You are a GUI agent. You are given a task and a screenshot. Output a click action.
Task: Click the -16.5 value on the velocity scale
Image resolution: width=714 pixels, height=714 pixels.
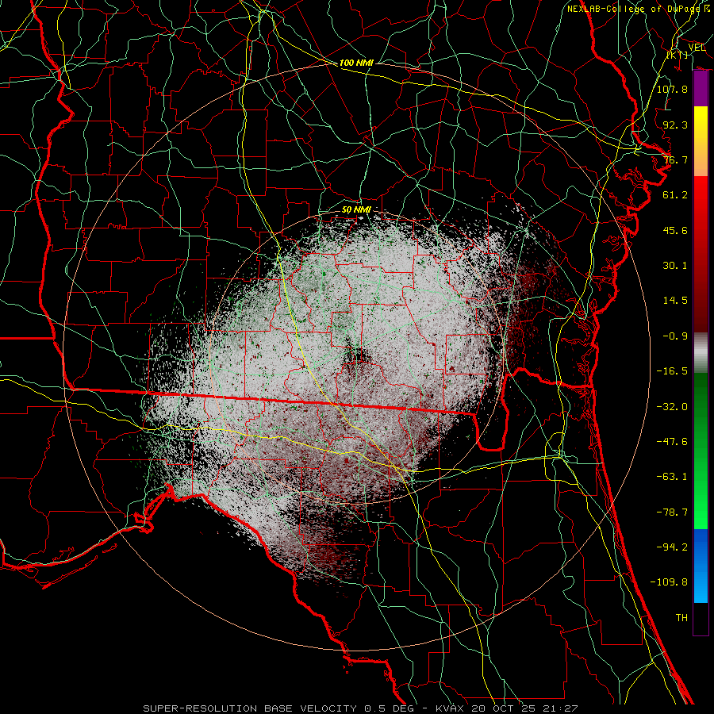672,371
